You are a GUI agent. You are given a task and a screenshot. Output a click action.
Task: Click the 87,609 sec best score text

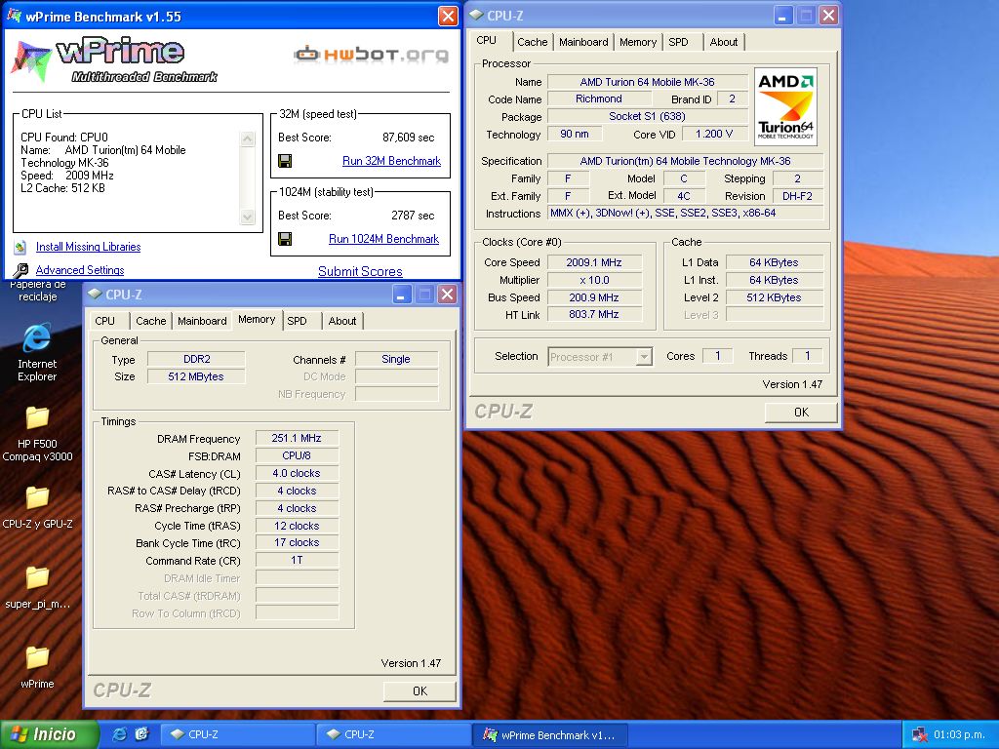pos(409,138)
